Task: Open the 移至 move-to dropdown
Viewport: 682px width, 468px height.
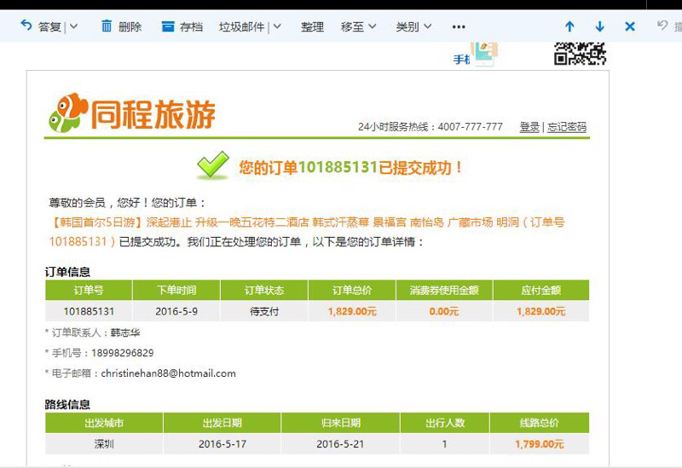Action: click(358, 27)
